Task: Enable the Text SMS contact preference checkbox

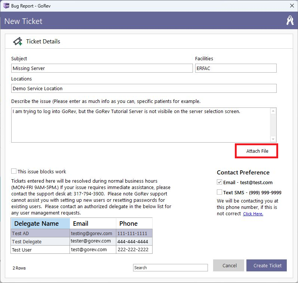Action: (x=219, y=192)
